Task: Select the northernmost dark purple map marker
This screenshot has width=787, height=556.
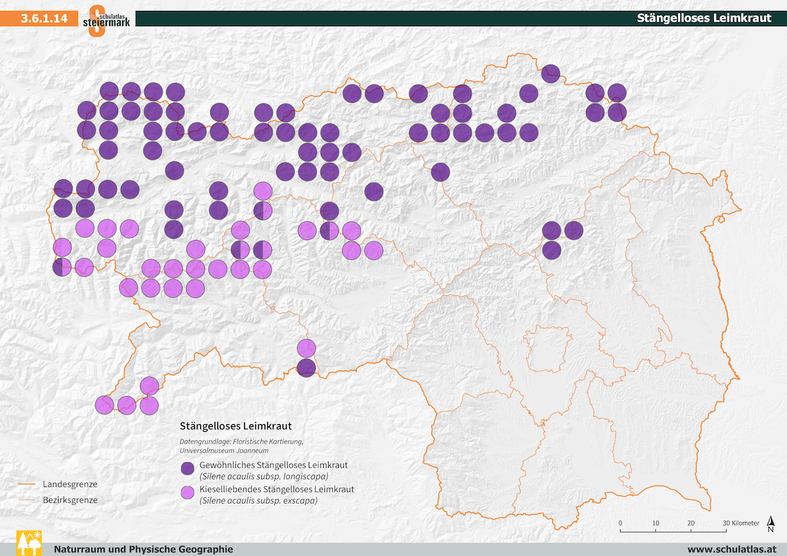Action: pos(550,73)
